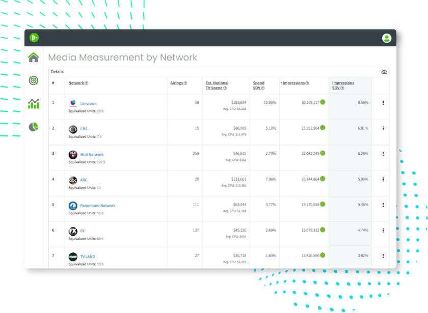
Task: Go to Home in sidebar
Action: (x=34, y=58)
